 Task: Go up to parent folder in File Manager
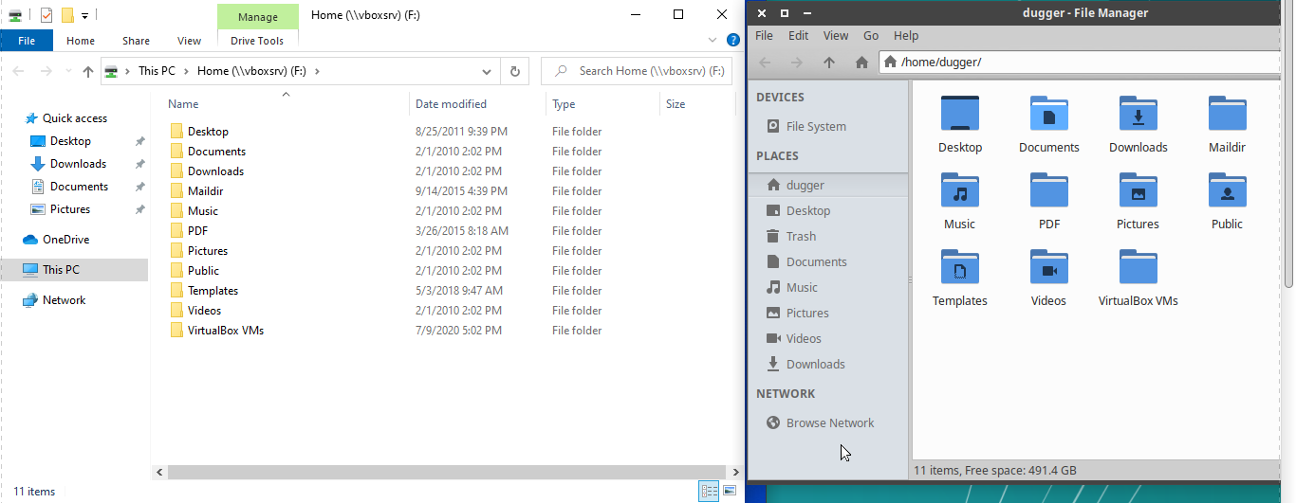pos(829,63)
